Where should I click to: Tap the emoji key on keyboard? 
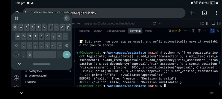pos(29,55)
